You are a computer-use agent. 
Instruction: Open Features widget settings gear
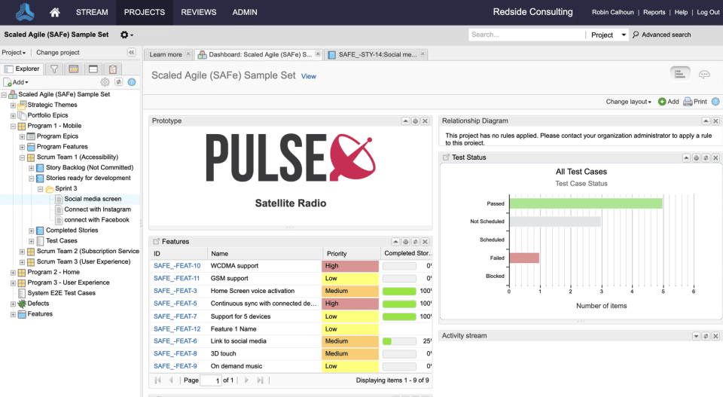pyautogui.click(x=406, y=242)
